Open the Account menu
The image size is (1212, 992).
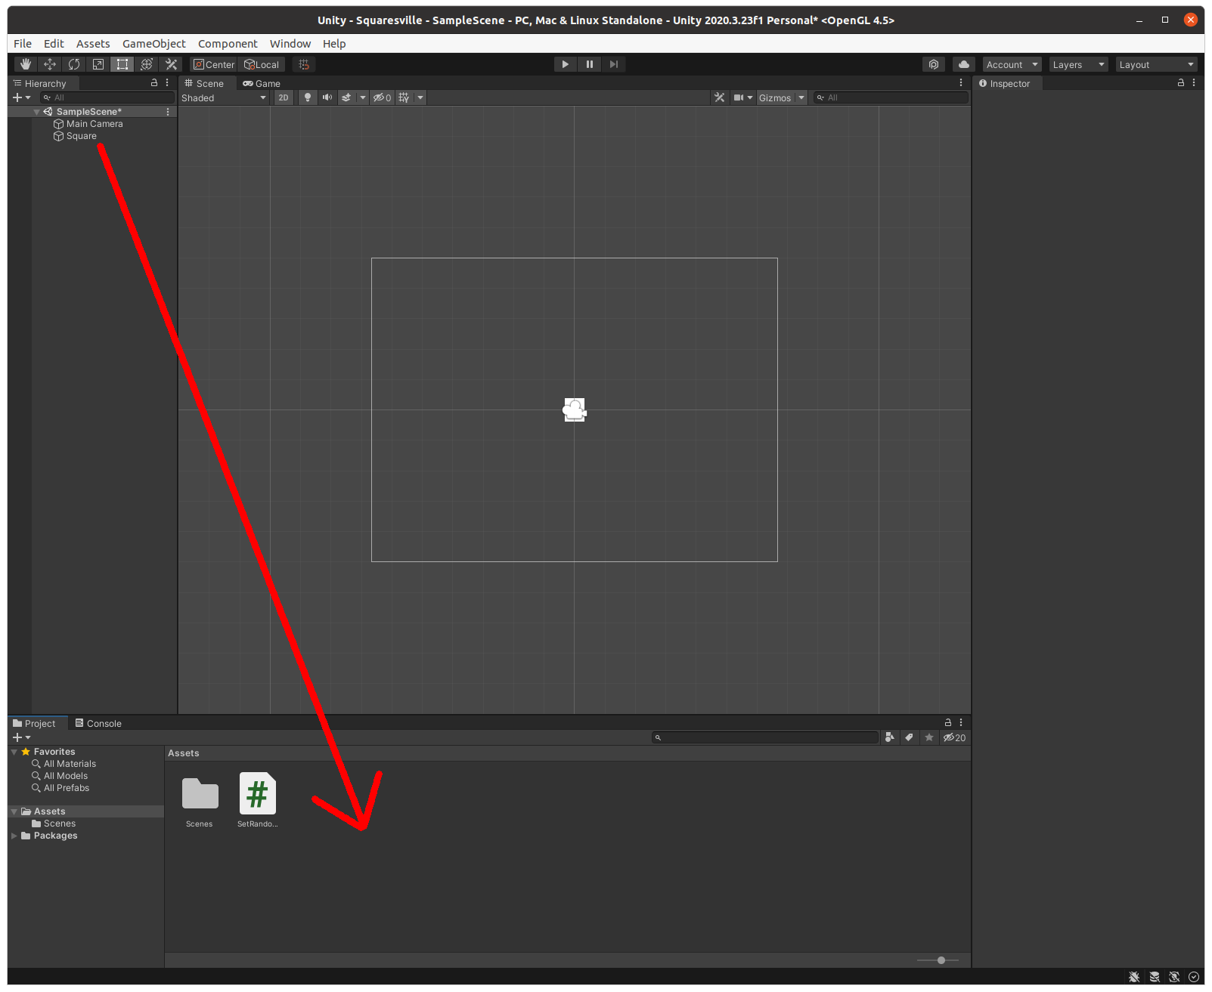click(1011, 64)
